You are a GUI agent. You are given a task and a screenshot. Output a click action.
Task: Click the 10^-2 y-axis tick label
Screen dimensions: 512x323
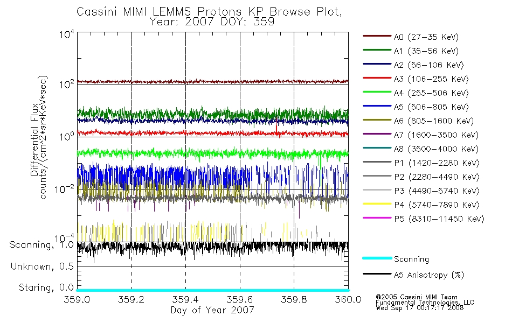pyautogui.click(x=64, y=189)
